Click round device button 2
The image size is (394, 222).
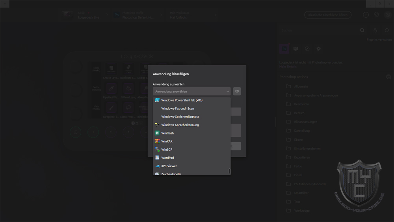(x=111, y=132)
